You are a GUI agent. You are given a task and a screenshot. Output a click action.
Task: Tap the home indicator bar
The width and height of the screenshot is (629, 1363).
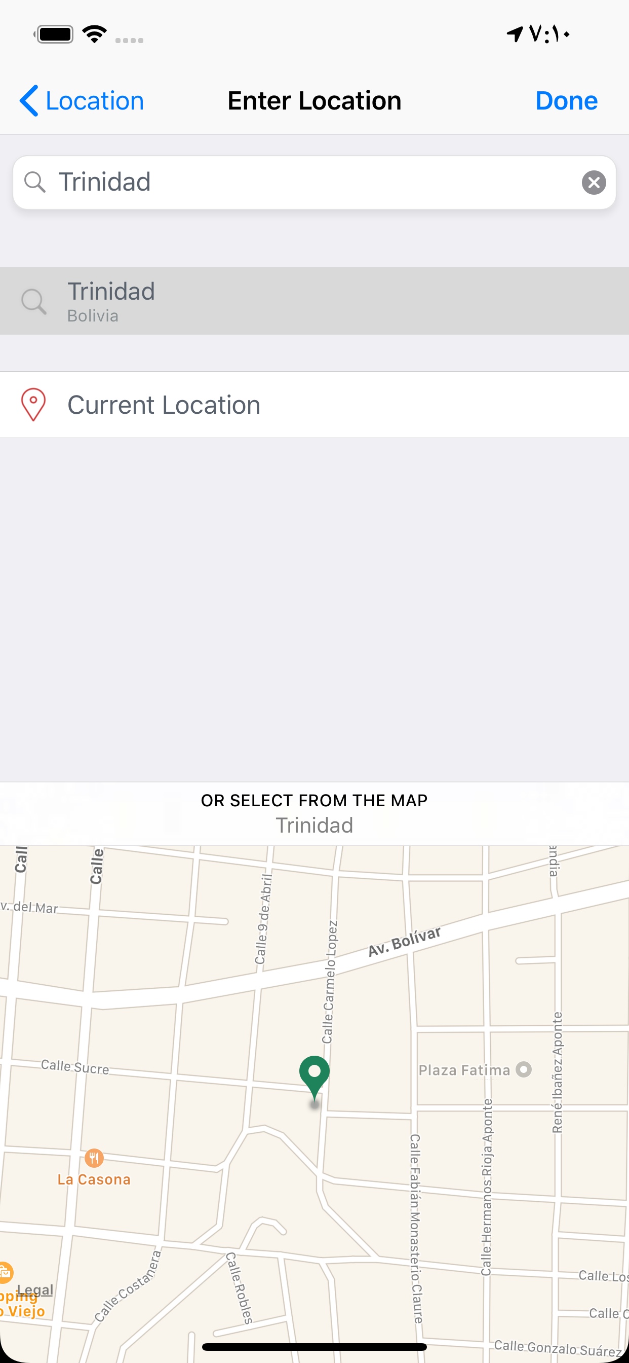pyautogui.click(x=314, y=1347)
